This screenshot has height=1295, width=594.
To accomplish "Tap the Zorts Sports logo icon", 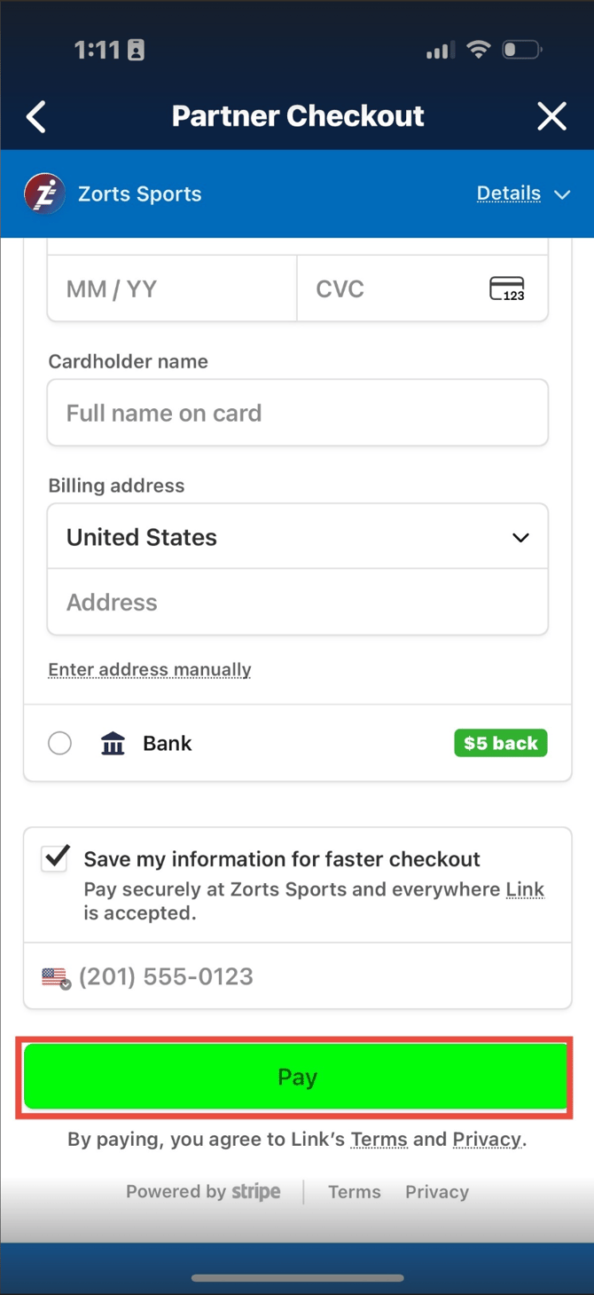I will [44, 193].
